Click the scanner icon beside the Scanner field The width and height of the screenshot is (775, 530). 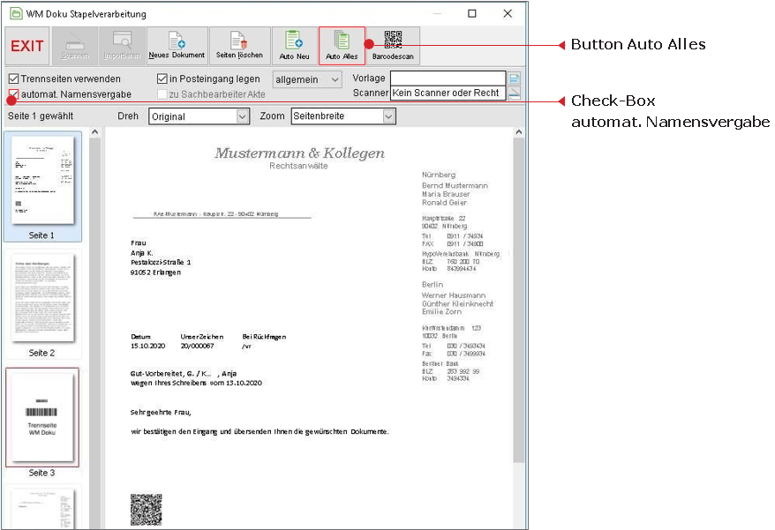(x=515, y=93)
